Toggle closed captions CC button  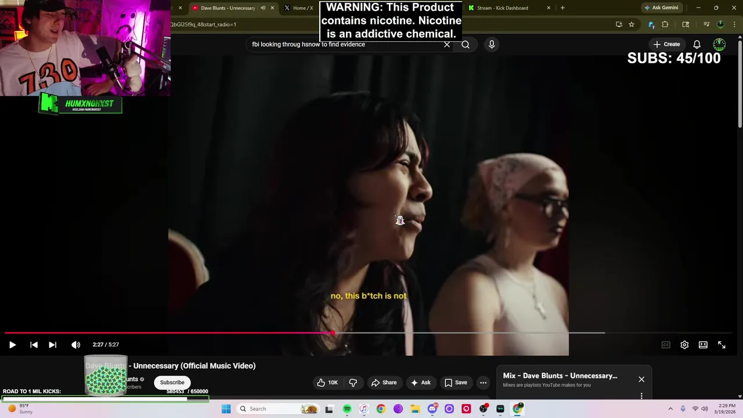(666, 345)
